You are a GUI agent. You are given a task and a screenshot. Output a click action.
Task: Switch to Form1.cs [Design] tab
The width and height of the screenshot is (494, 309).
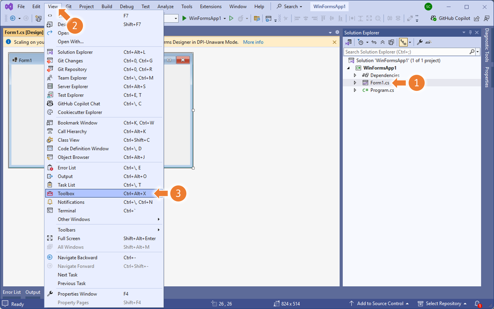coord(24,32)
